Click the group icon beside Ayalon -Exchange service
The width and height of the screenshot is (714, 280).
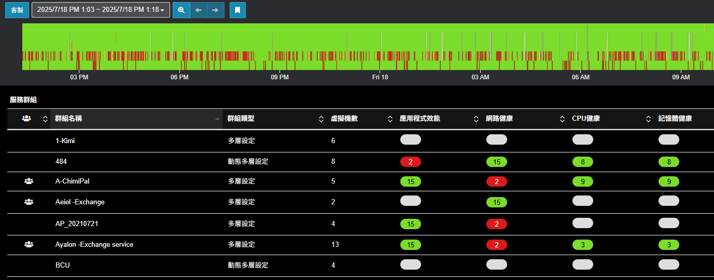[x=29, y=245]
